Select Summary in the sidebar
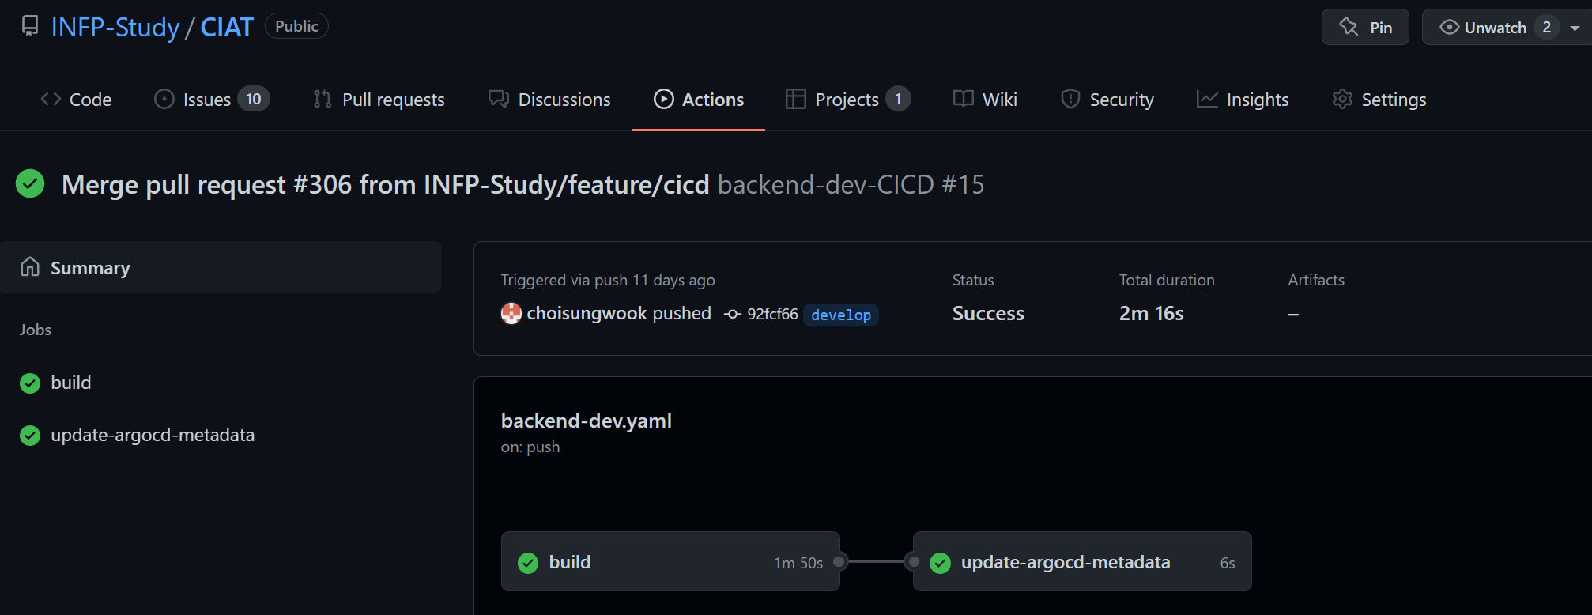This screenshot has height=615, width=1592. [221, 268]
